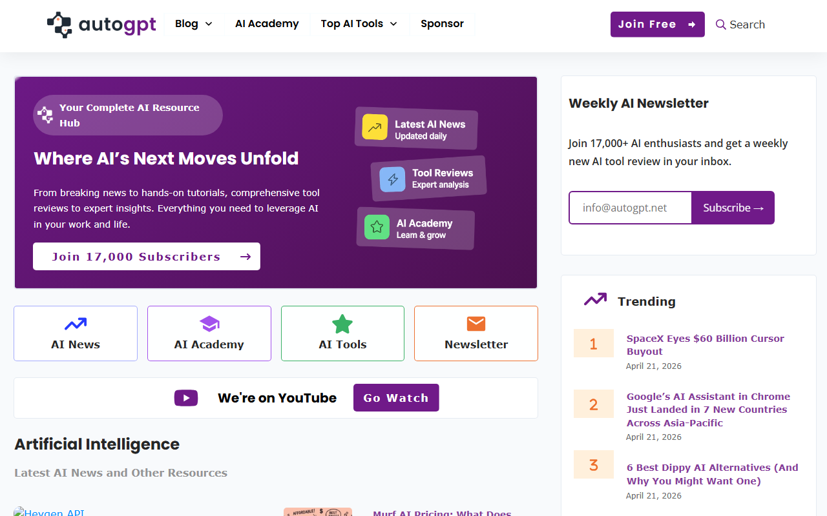Open the AI Tools category card
Image resolution: width=827 pixels, height=516 pixels.
click(x=342, y=333)
